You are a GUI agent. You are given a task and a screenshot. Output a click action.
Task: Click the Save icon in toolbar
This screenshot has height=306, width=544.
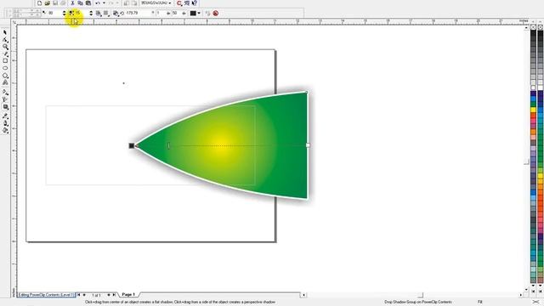coord(55,3)
